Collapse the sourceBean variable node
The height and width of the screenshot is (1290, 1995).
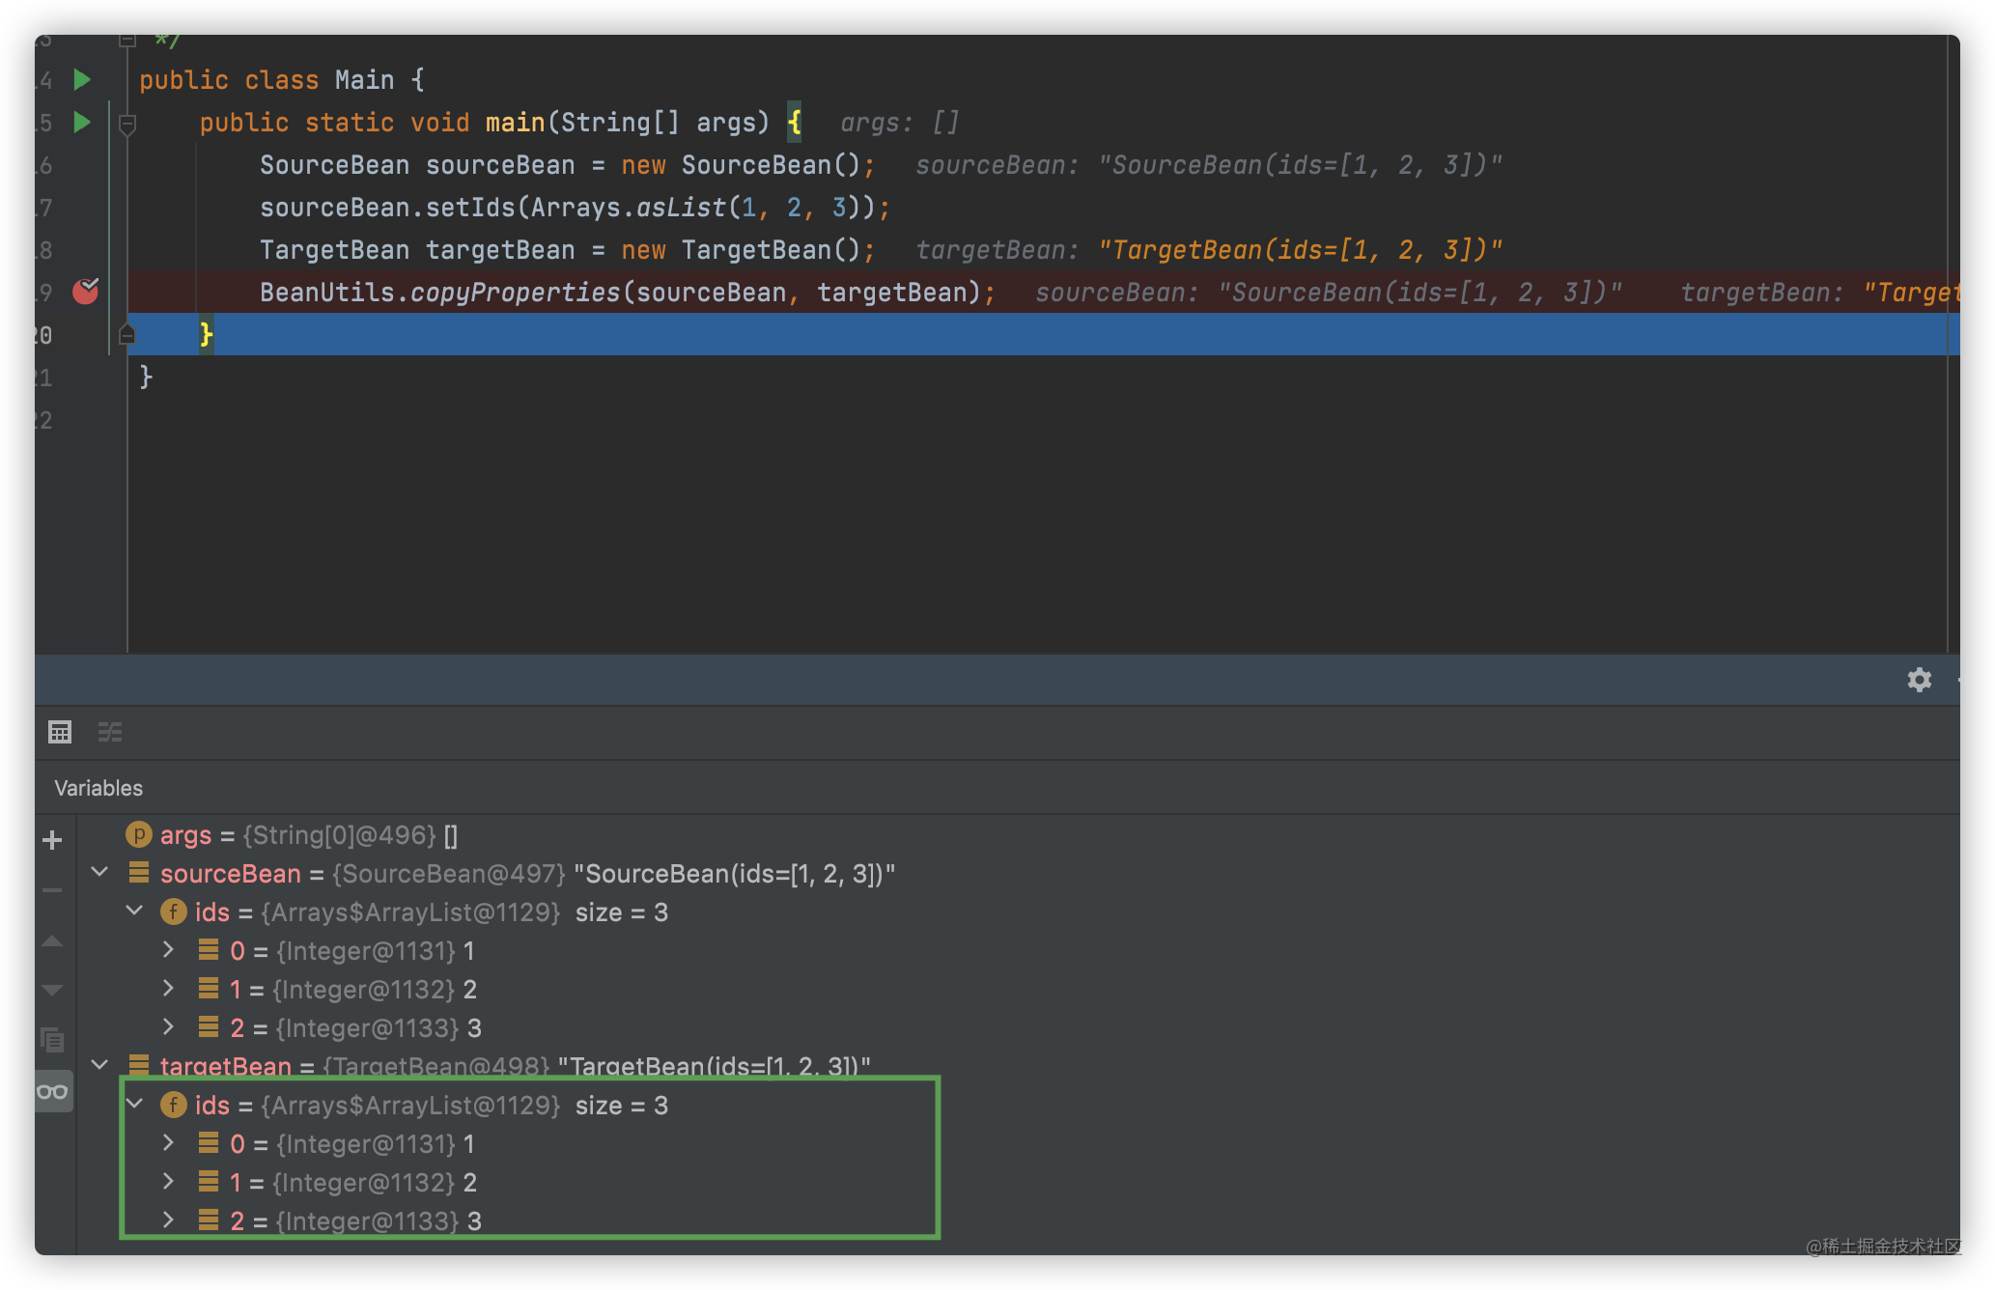pos(99,873)
